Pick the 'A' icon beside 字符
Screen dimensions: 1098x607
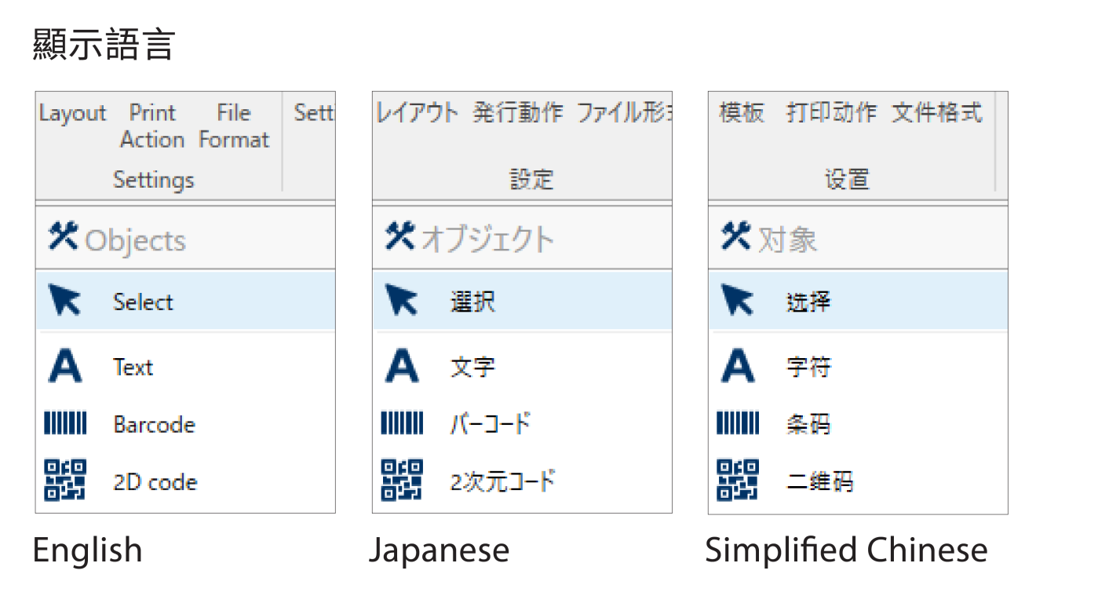[x=738, y=367]
